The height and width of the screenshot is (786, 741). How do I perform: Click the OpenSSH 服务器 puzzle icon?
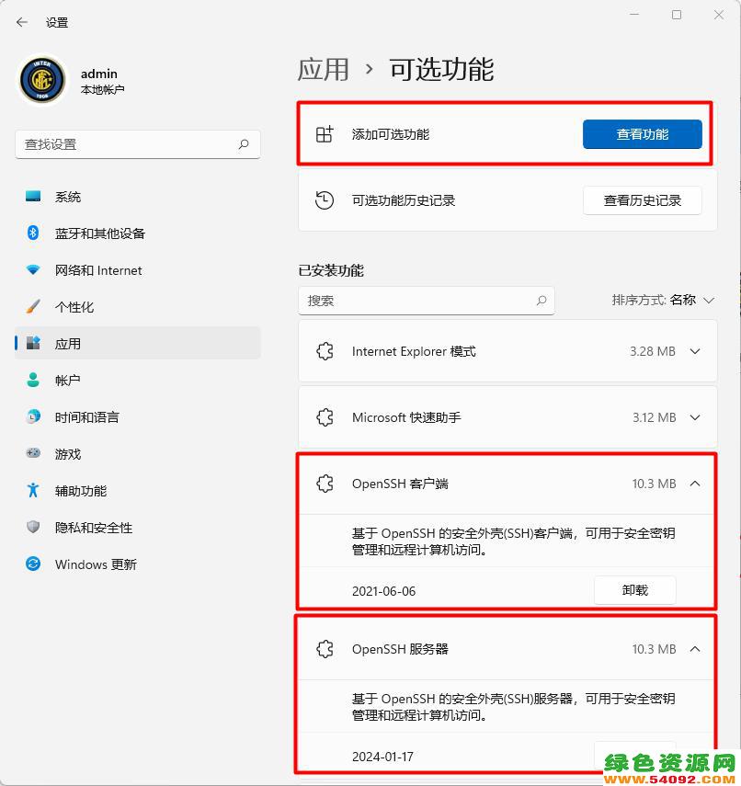(x=325, y=649)
